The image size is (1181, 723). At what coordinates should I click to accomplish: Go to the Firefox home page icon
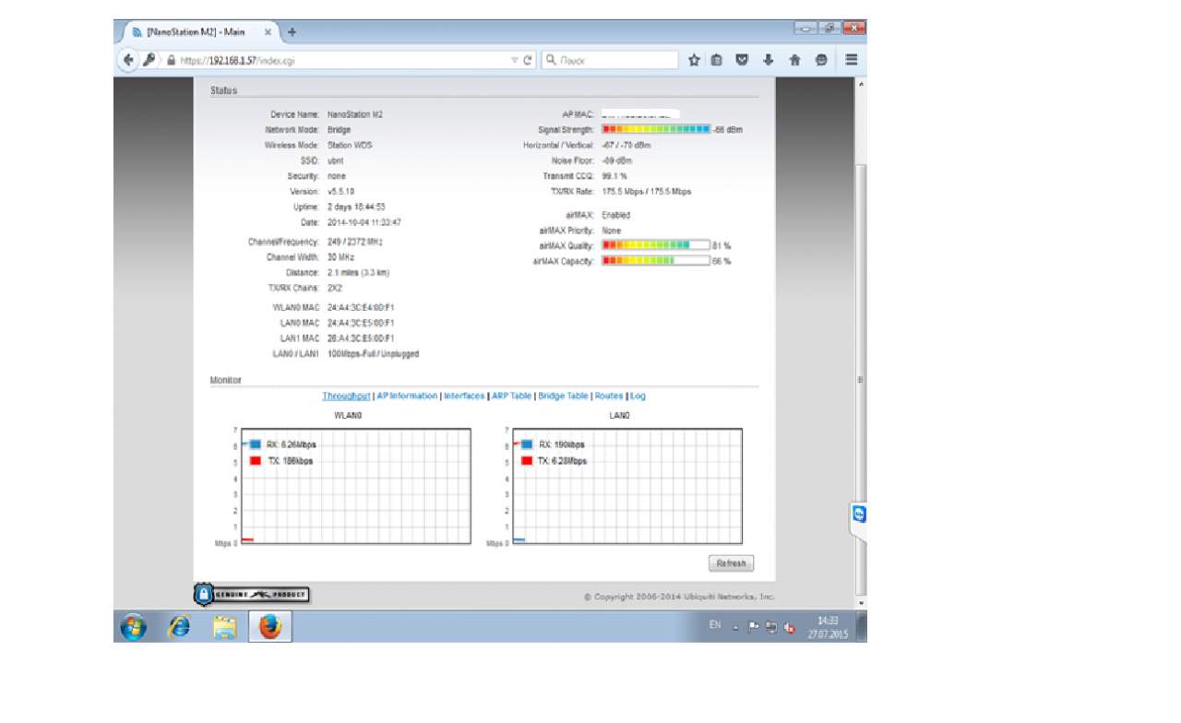click(x=794, y=60)
